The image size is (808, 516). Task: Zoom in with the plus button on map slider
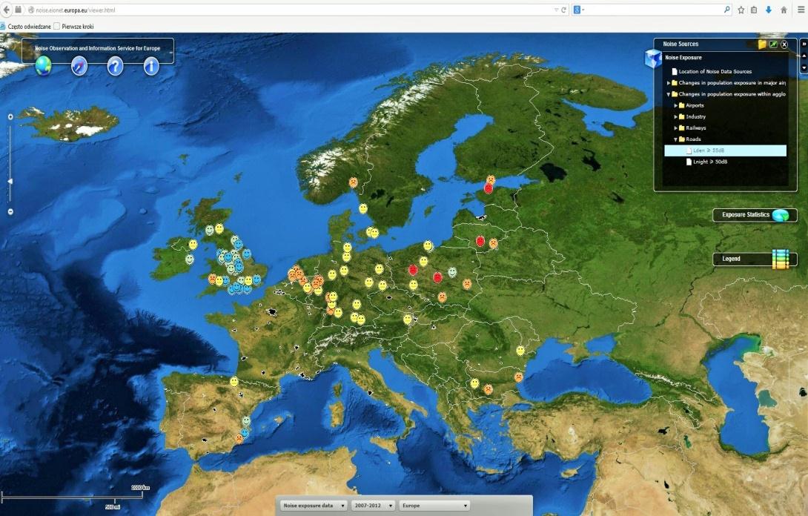[x=10, y=117]
